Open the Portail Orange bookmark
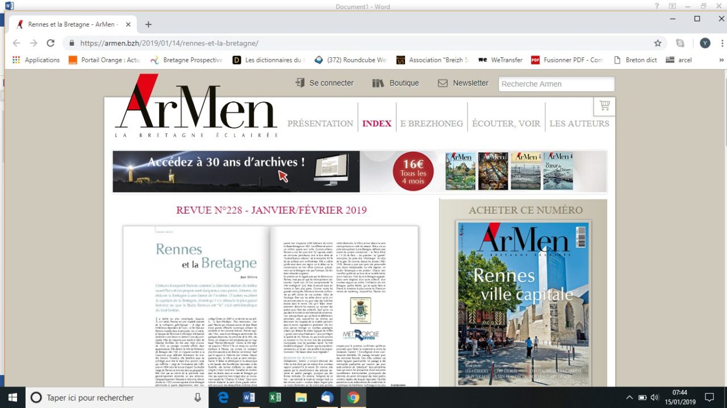Viewport: 727px width, 408px height. (x=104, y=59)
